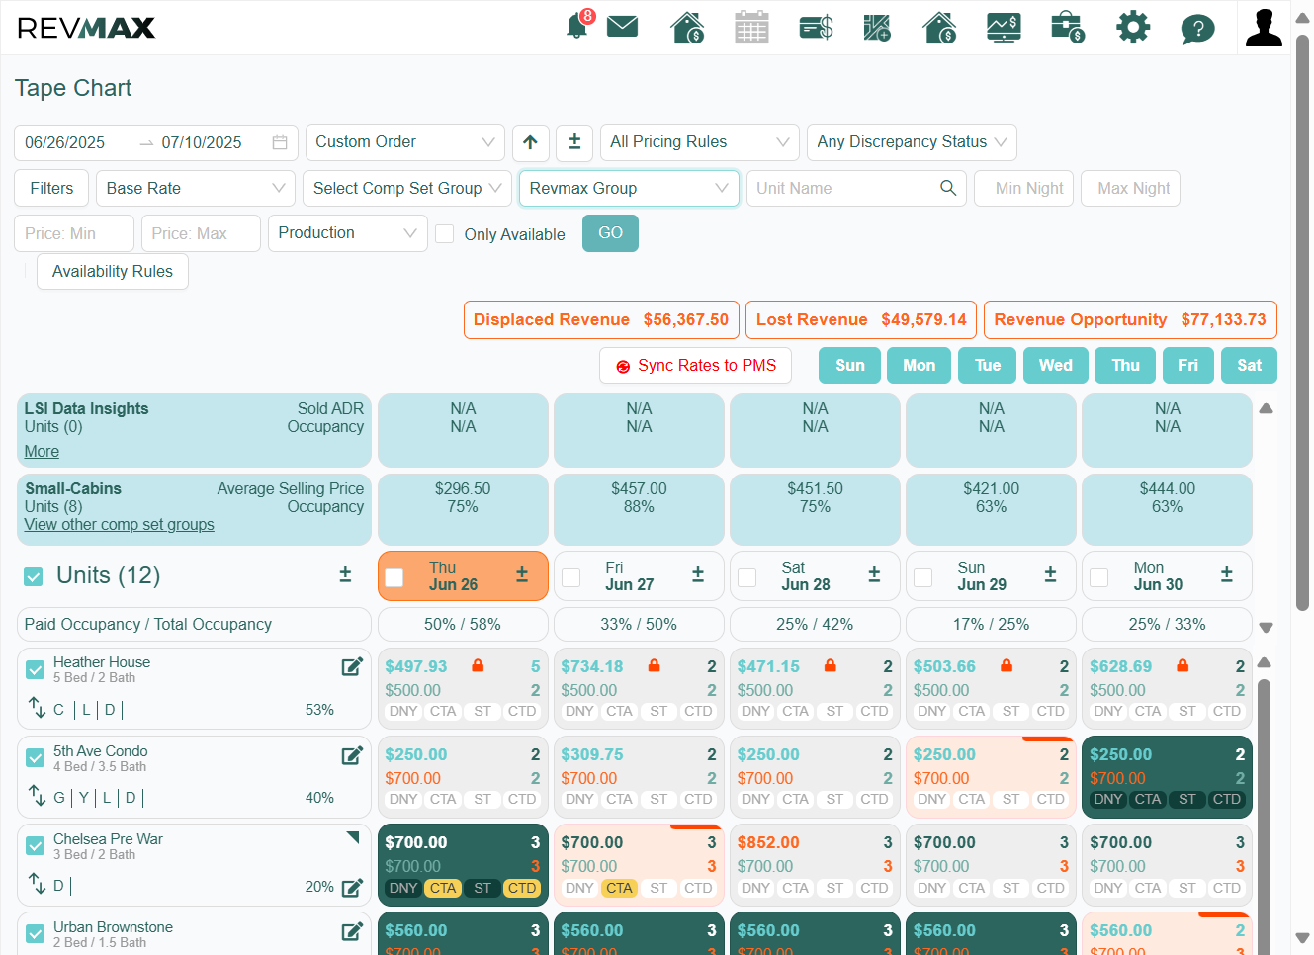The image size is (1314, 955).
Task: Open the Select Comp Set Group dropdown
Action: pyautogui.click(x=407, y=188)
